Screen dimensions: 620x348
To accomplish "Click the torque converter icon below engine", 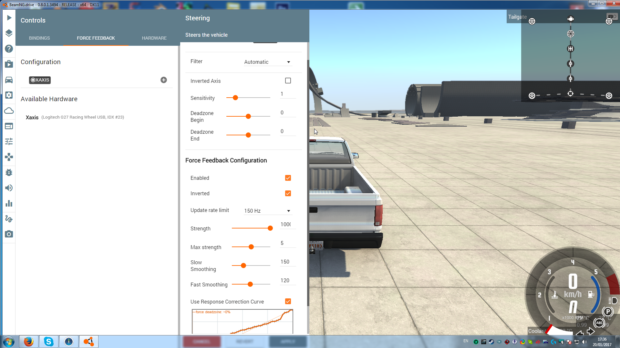I will coord(571,34).
